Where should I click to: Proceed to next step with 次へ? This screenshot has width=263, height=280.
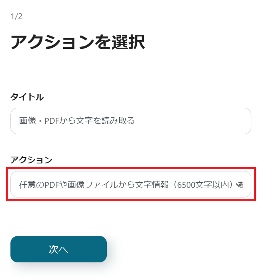[59, 249]
